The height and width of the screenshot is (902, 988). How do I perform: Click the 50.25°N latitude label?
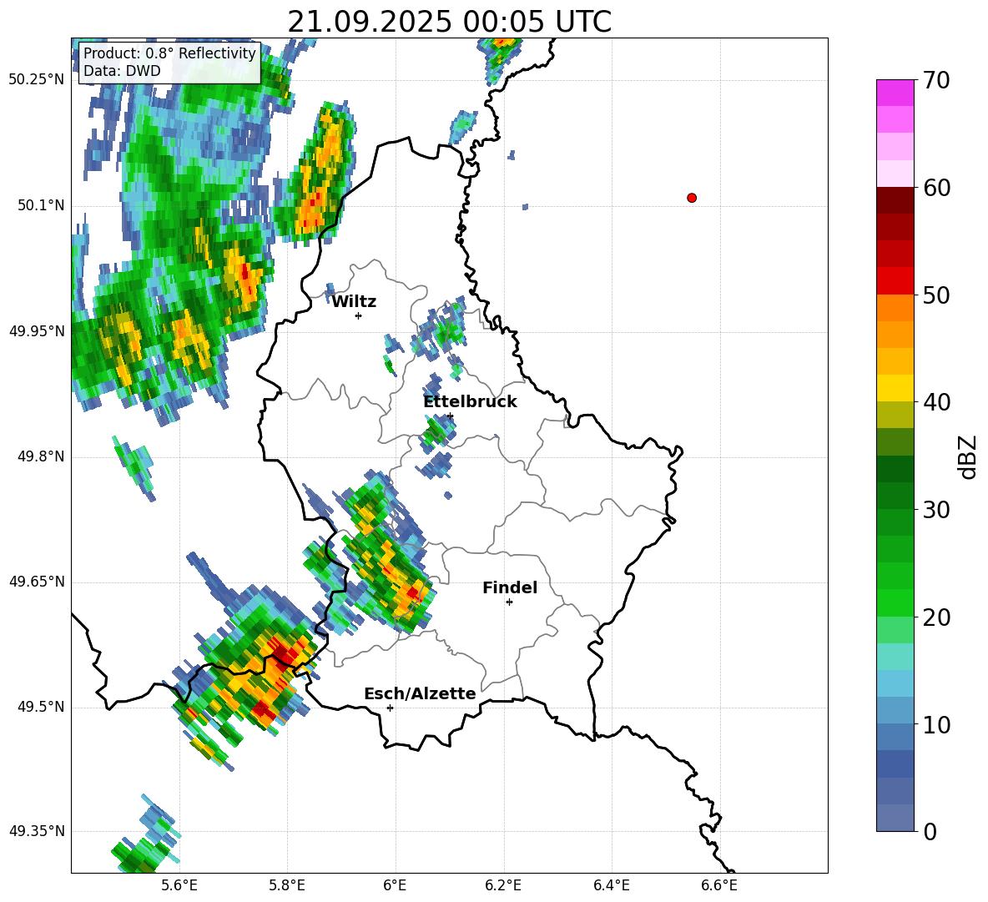[x=37, y=80]
